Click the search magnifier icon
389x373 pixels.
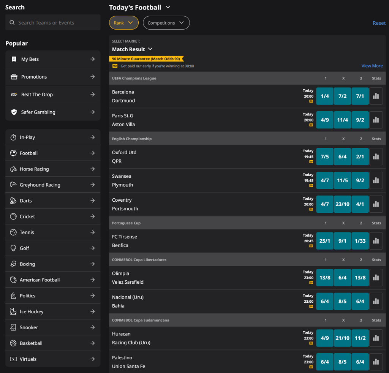[x=12, y=22]
